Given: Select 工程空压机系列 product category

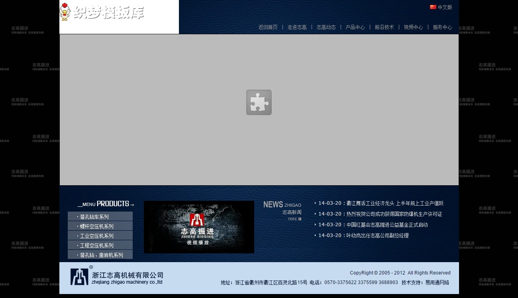Looking at the screenshot, I should coord(100,245).
